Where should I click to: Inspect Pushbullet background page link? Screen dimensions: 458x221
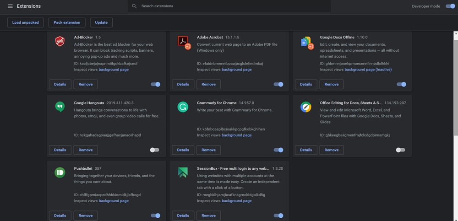114,201
